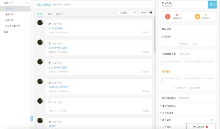Open avatar beside the post titled 1
This screenshot has width=220, height=129.
click(40, 101)
